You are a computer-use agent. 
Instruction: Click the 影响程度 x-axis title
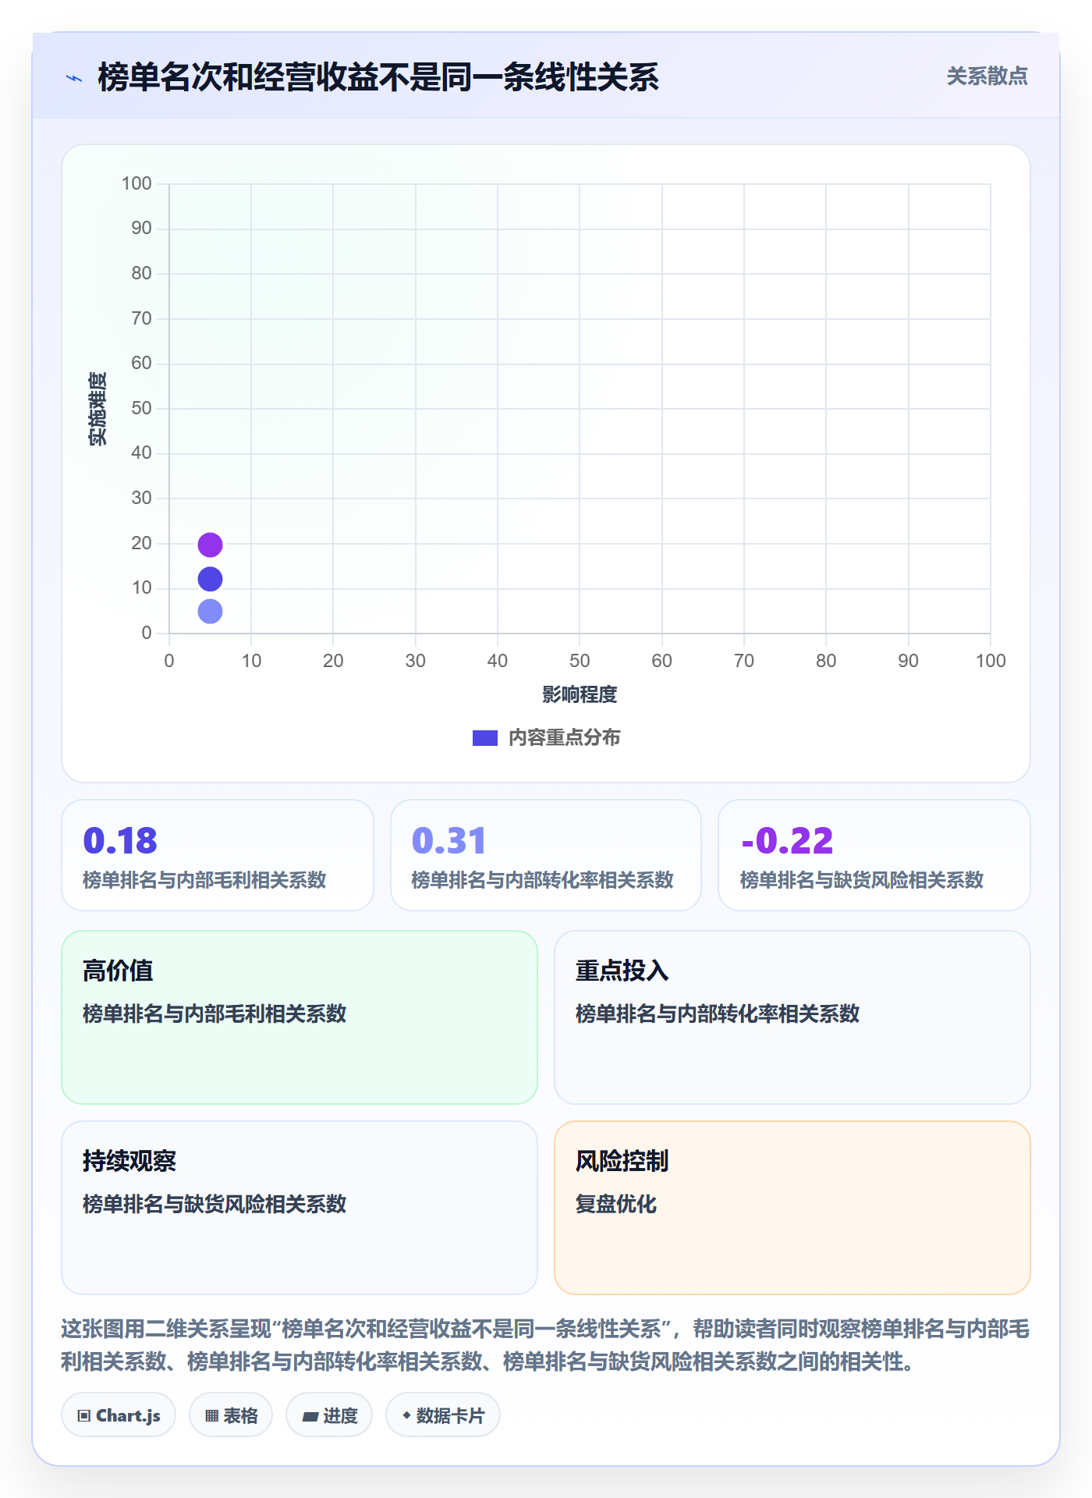click(580, 694)
